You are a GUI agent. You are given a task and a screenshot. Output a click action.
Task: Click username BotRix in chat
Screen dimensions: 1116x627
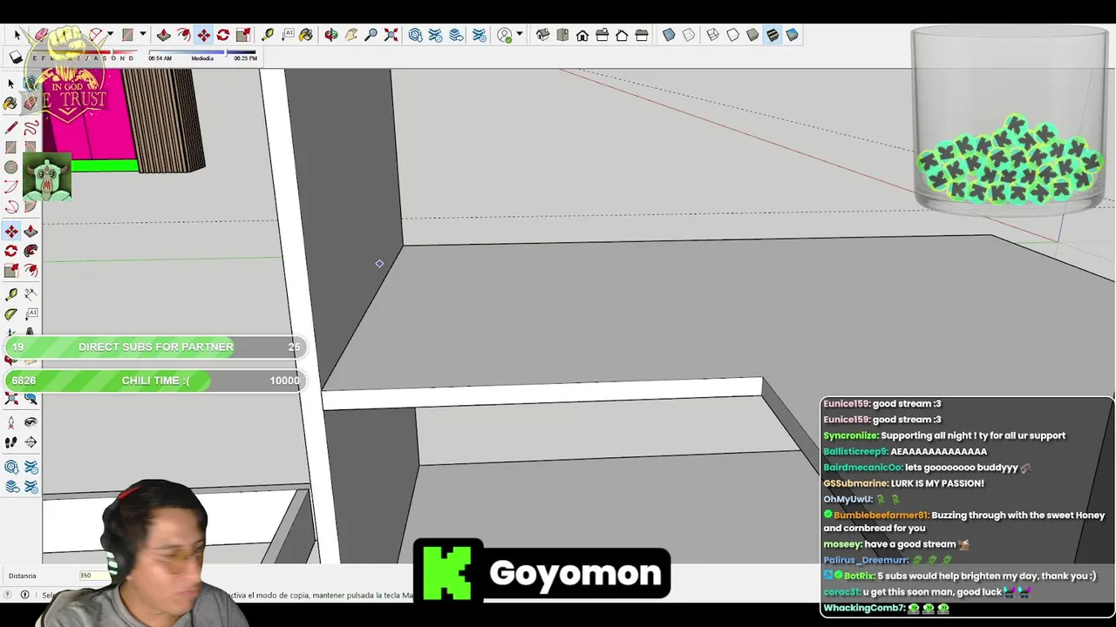tap(860, 576)
